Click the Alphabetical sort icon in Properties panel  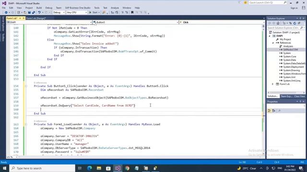274,111
